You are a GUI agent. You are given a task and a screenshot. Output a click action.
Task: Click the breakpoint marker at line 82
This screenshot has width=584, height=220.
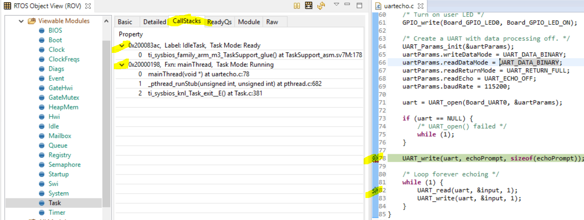tap(375, 191)
